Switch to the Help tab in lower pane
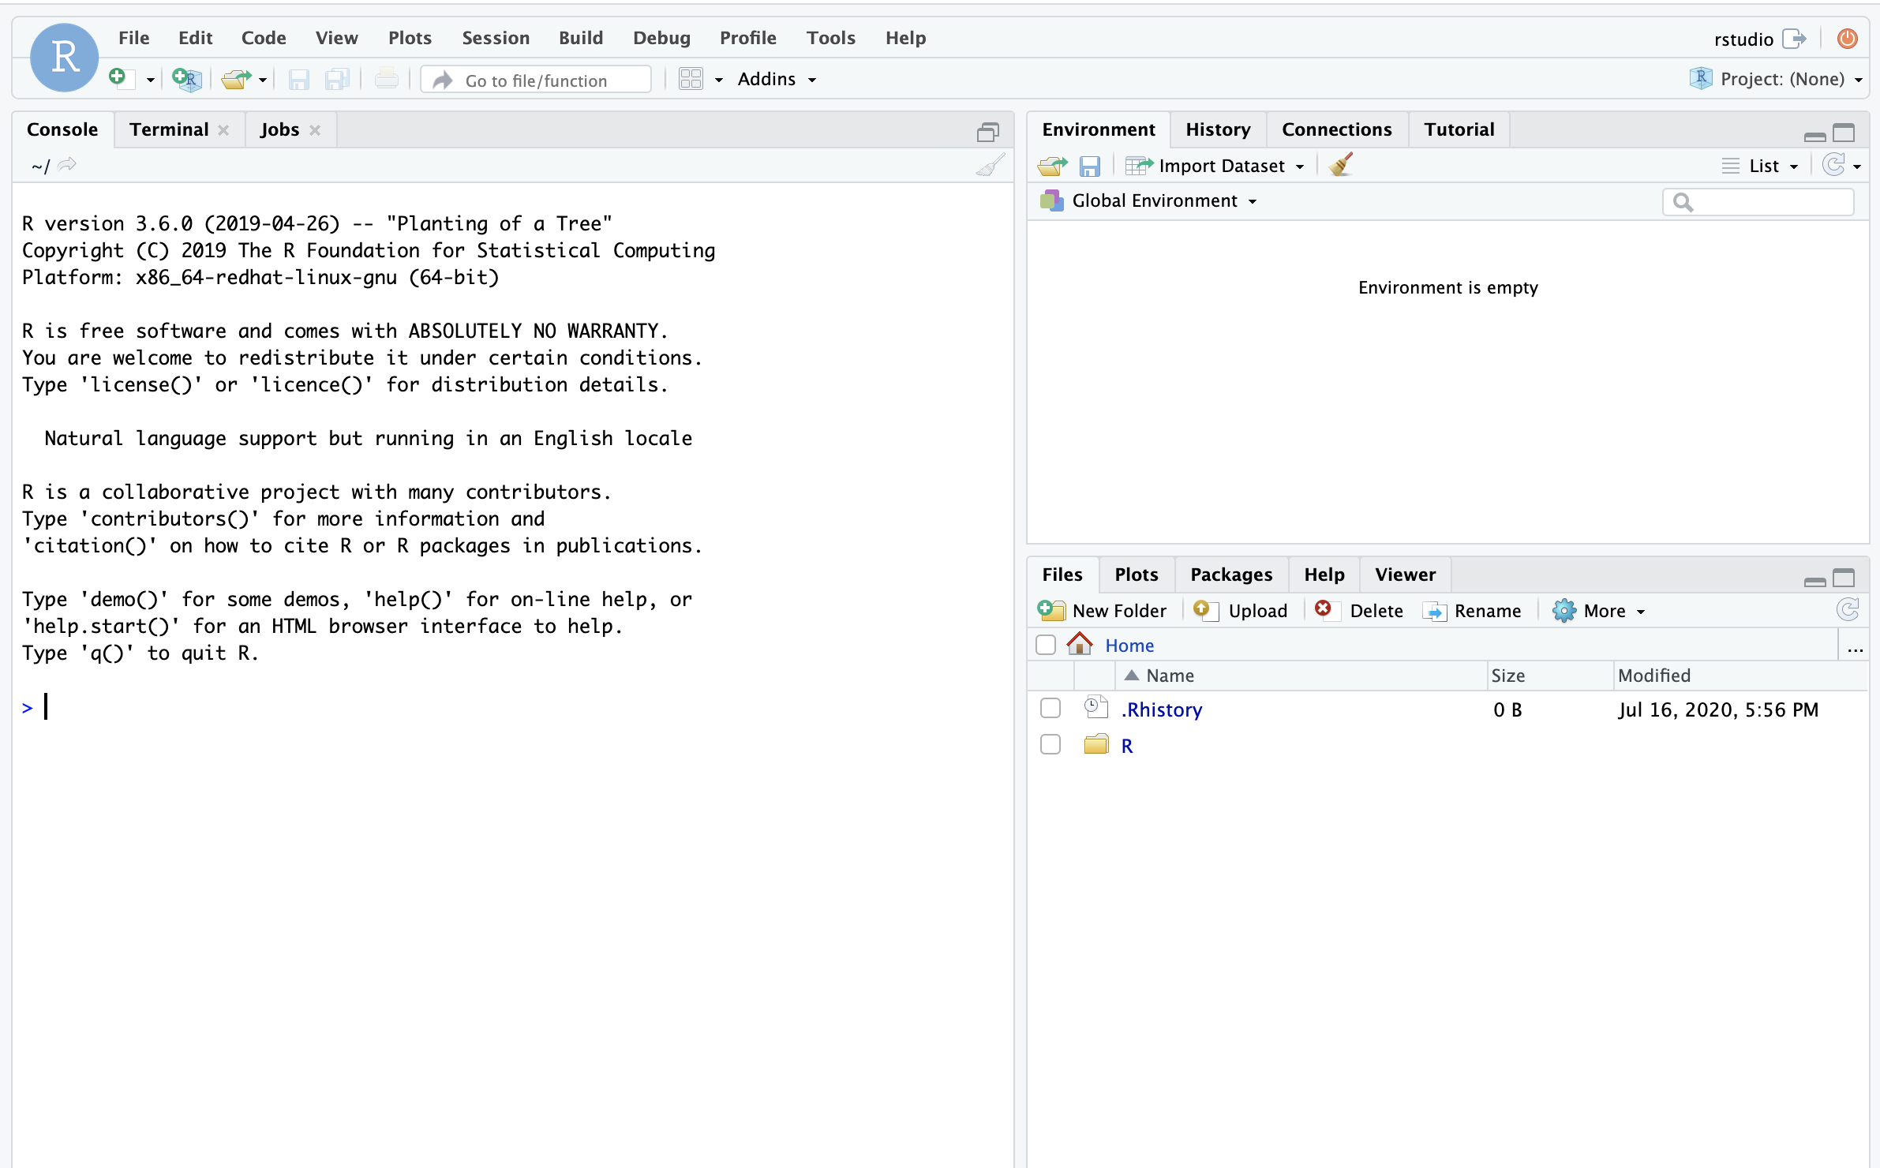1880x1168 pixels. [1324, 575]
